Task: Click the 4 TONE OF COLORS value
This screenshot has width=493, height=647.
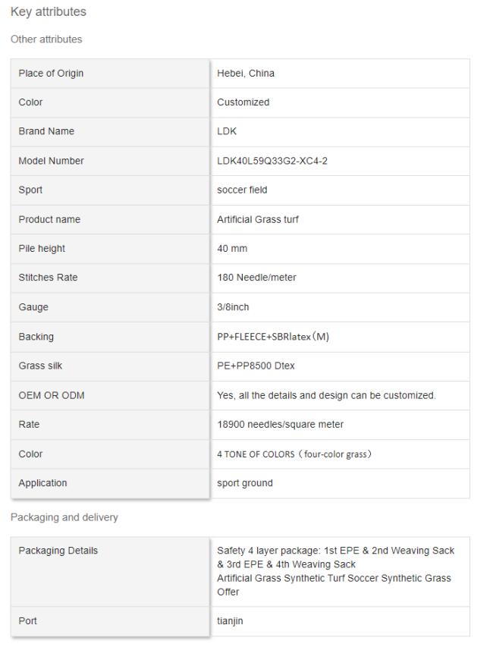Action: click(293, 454)
